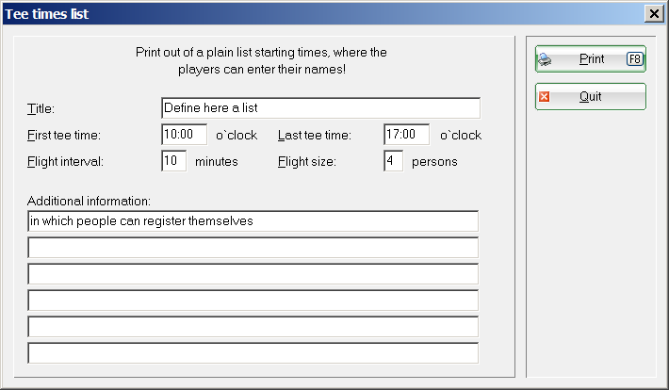
Task: Click the fourth Additional information line
Action: click(x=253, y=301)
